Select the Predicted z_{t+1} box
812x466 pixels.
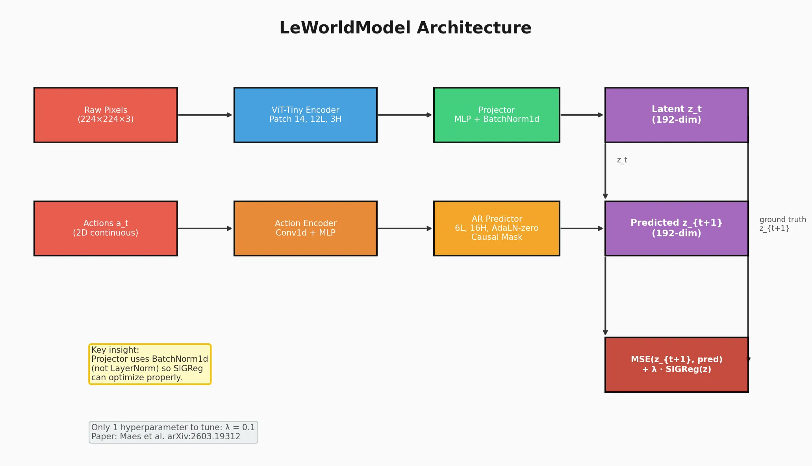(677, 228)
